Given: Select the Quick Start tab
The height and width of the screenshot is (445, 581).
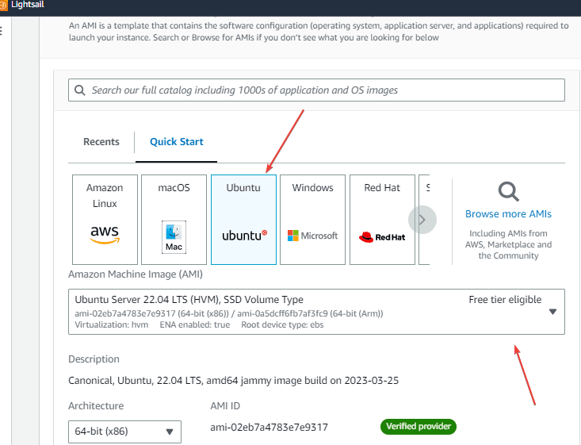Looking at the screenshot, I should point(177,142).
